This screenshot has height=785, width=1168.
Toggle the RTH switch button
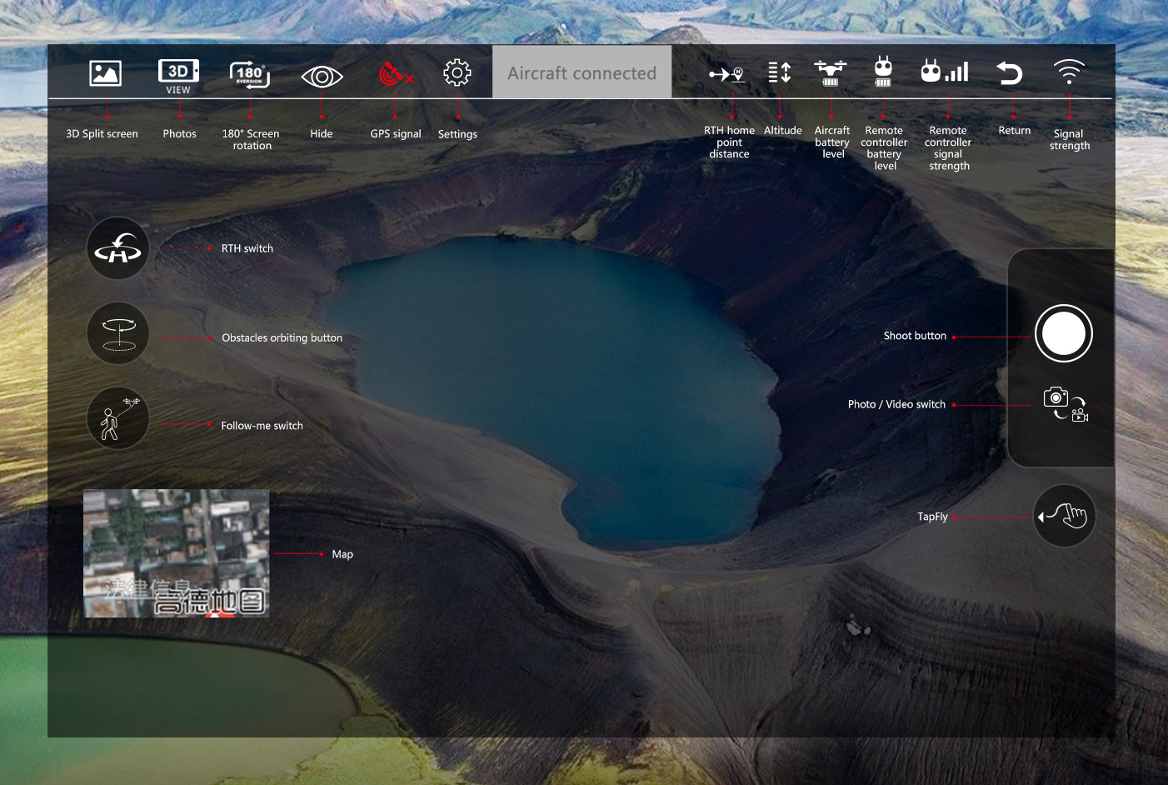point(118,248)
